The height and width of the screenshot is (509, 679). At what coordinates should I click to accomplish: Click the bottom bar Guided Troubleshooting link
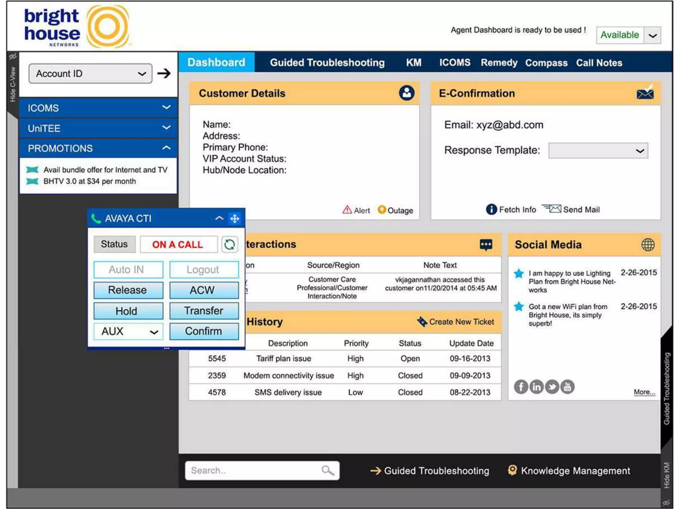coord(429,471)
